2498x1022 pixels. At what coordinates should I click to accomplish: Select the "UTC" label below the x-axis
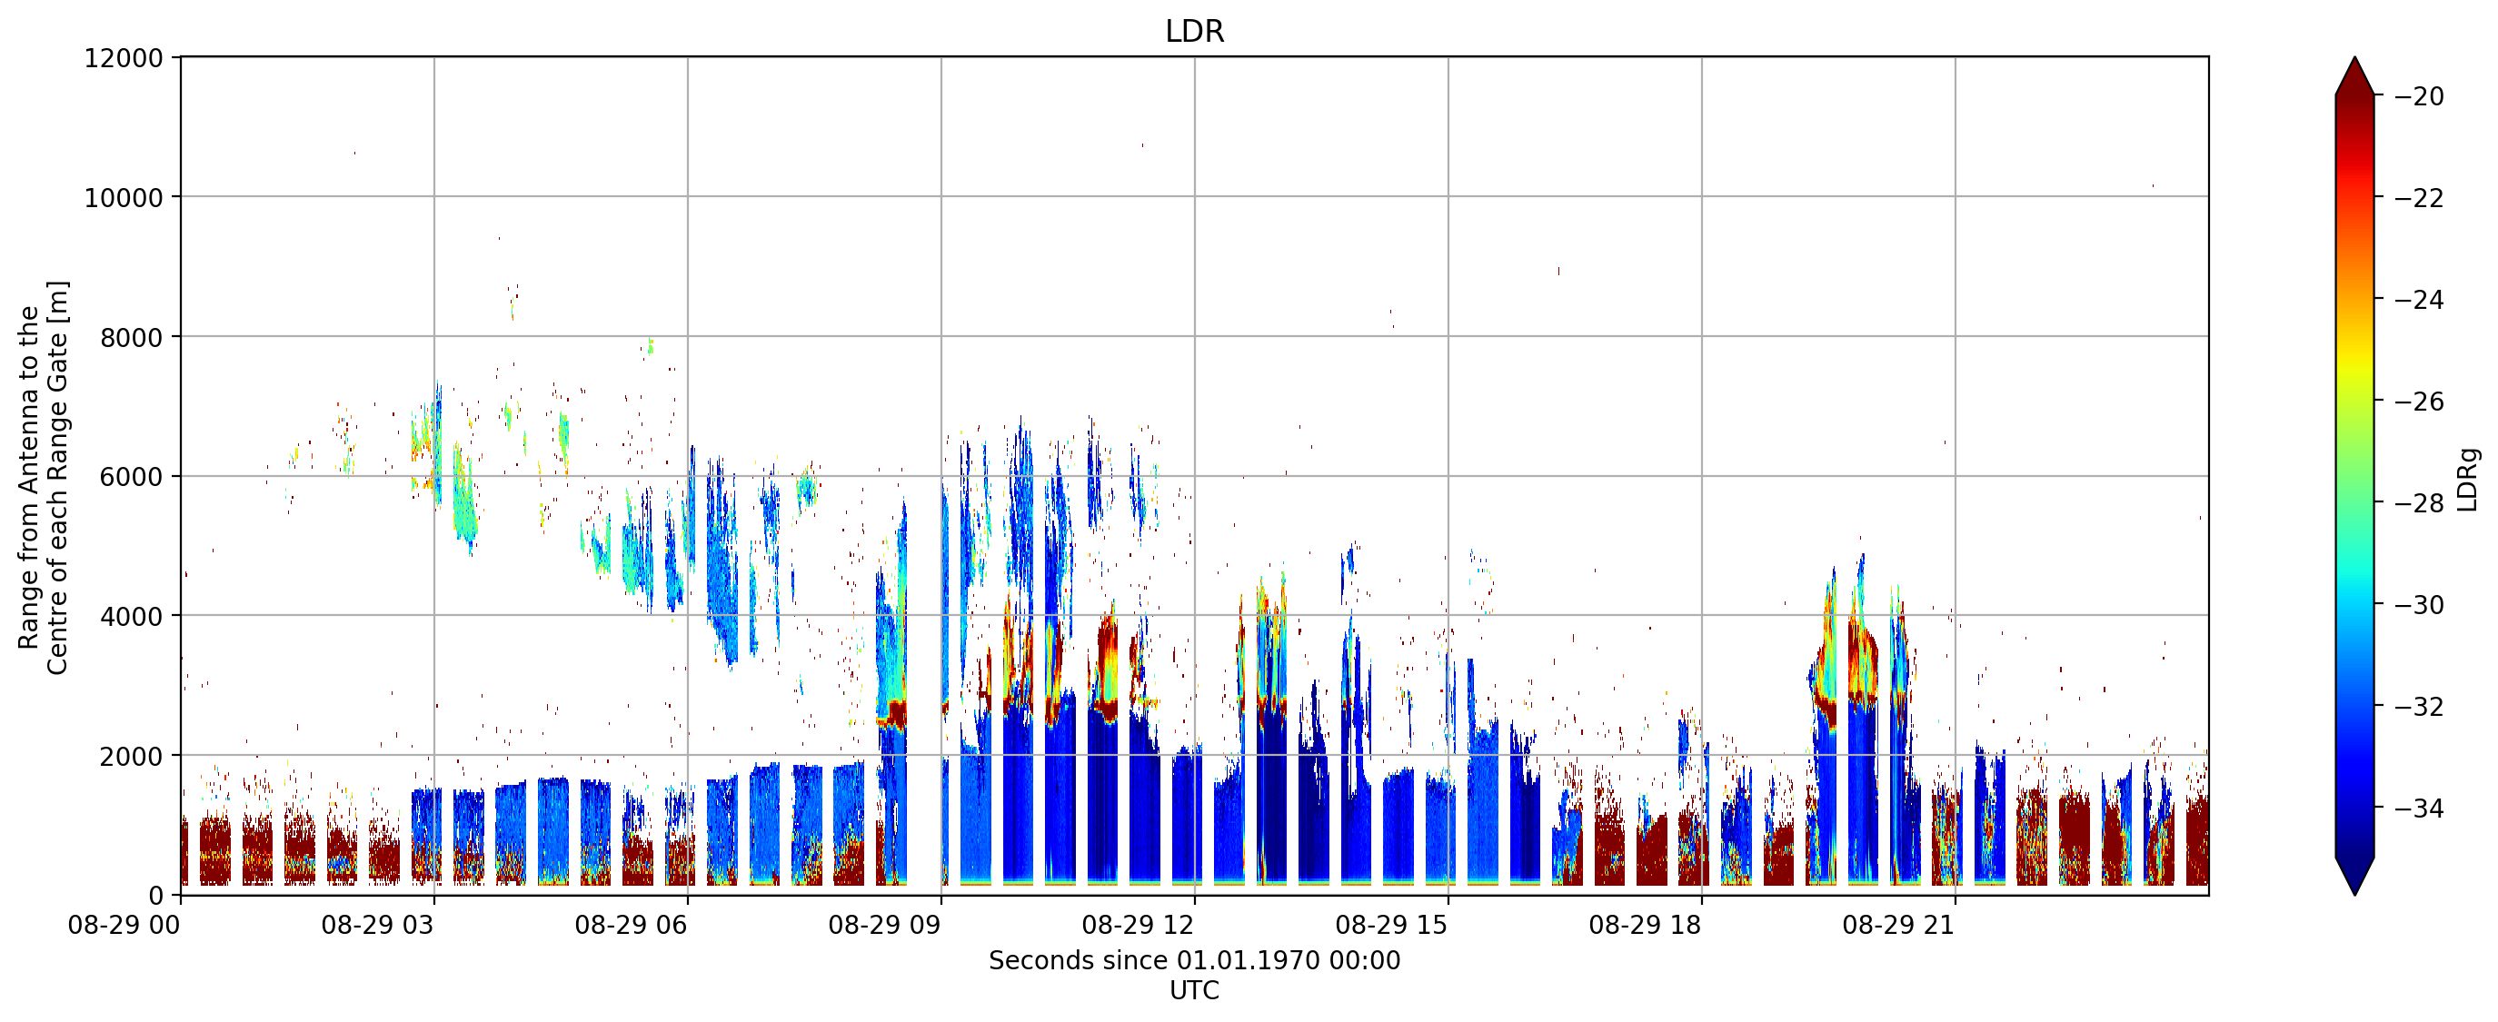1194,990
